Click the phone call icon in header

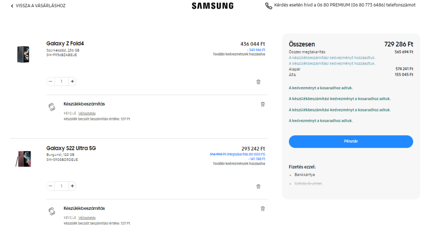click(x=268, y=6)
